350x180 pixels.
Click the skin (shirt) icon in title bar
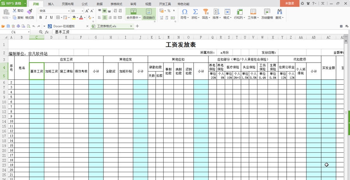pyautogui.click(x=308, y=3)
